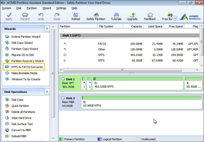Run the Disk Surface Test

click(22, 124)
